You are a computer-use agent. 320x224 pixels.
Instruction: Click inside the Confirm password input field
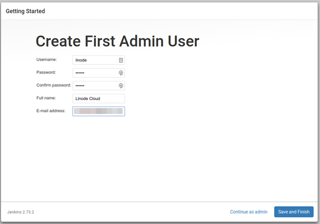(95, 86)
